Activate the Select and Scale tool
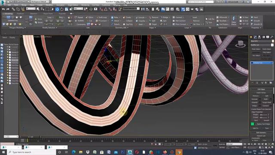 [x=67, y=9]
